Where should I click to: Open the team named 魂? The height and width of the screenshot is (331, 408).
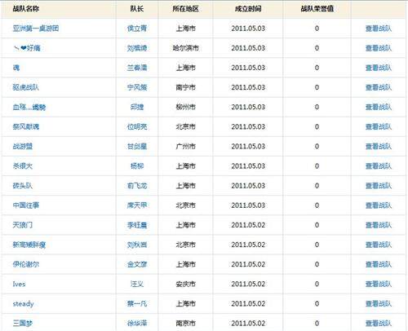16,68
